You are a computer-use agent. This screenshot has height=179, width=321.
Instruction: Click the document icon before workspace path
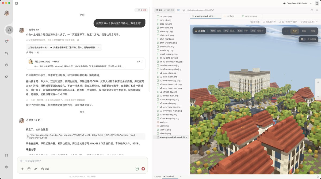pos(184,10)
